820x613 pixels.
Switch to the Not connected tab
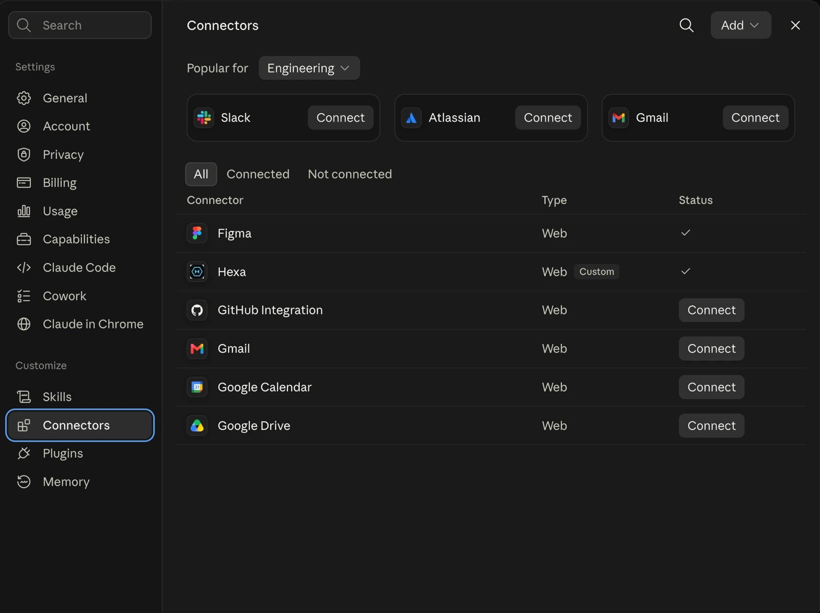(350, 174)
